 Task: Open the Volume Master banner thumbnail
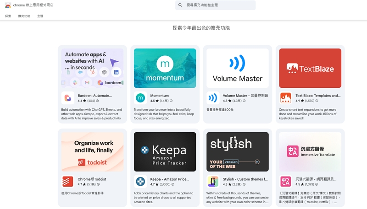click(238, 68)
